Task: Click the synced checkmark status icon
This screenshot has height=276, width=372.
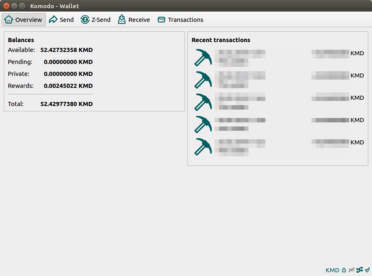Action: point(367,270)
